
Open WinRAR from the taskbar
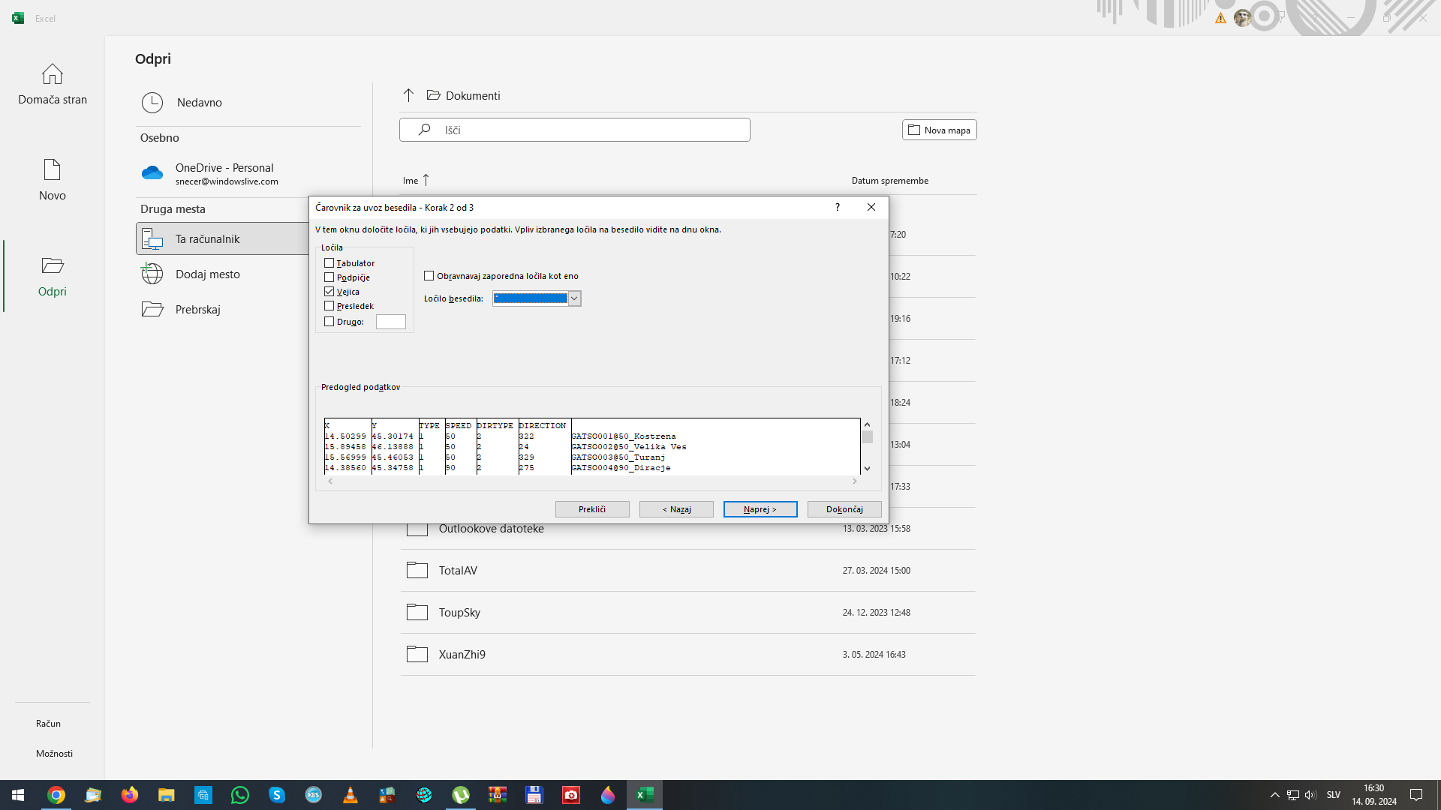point(498,795)
